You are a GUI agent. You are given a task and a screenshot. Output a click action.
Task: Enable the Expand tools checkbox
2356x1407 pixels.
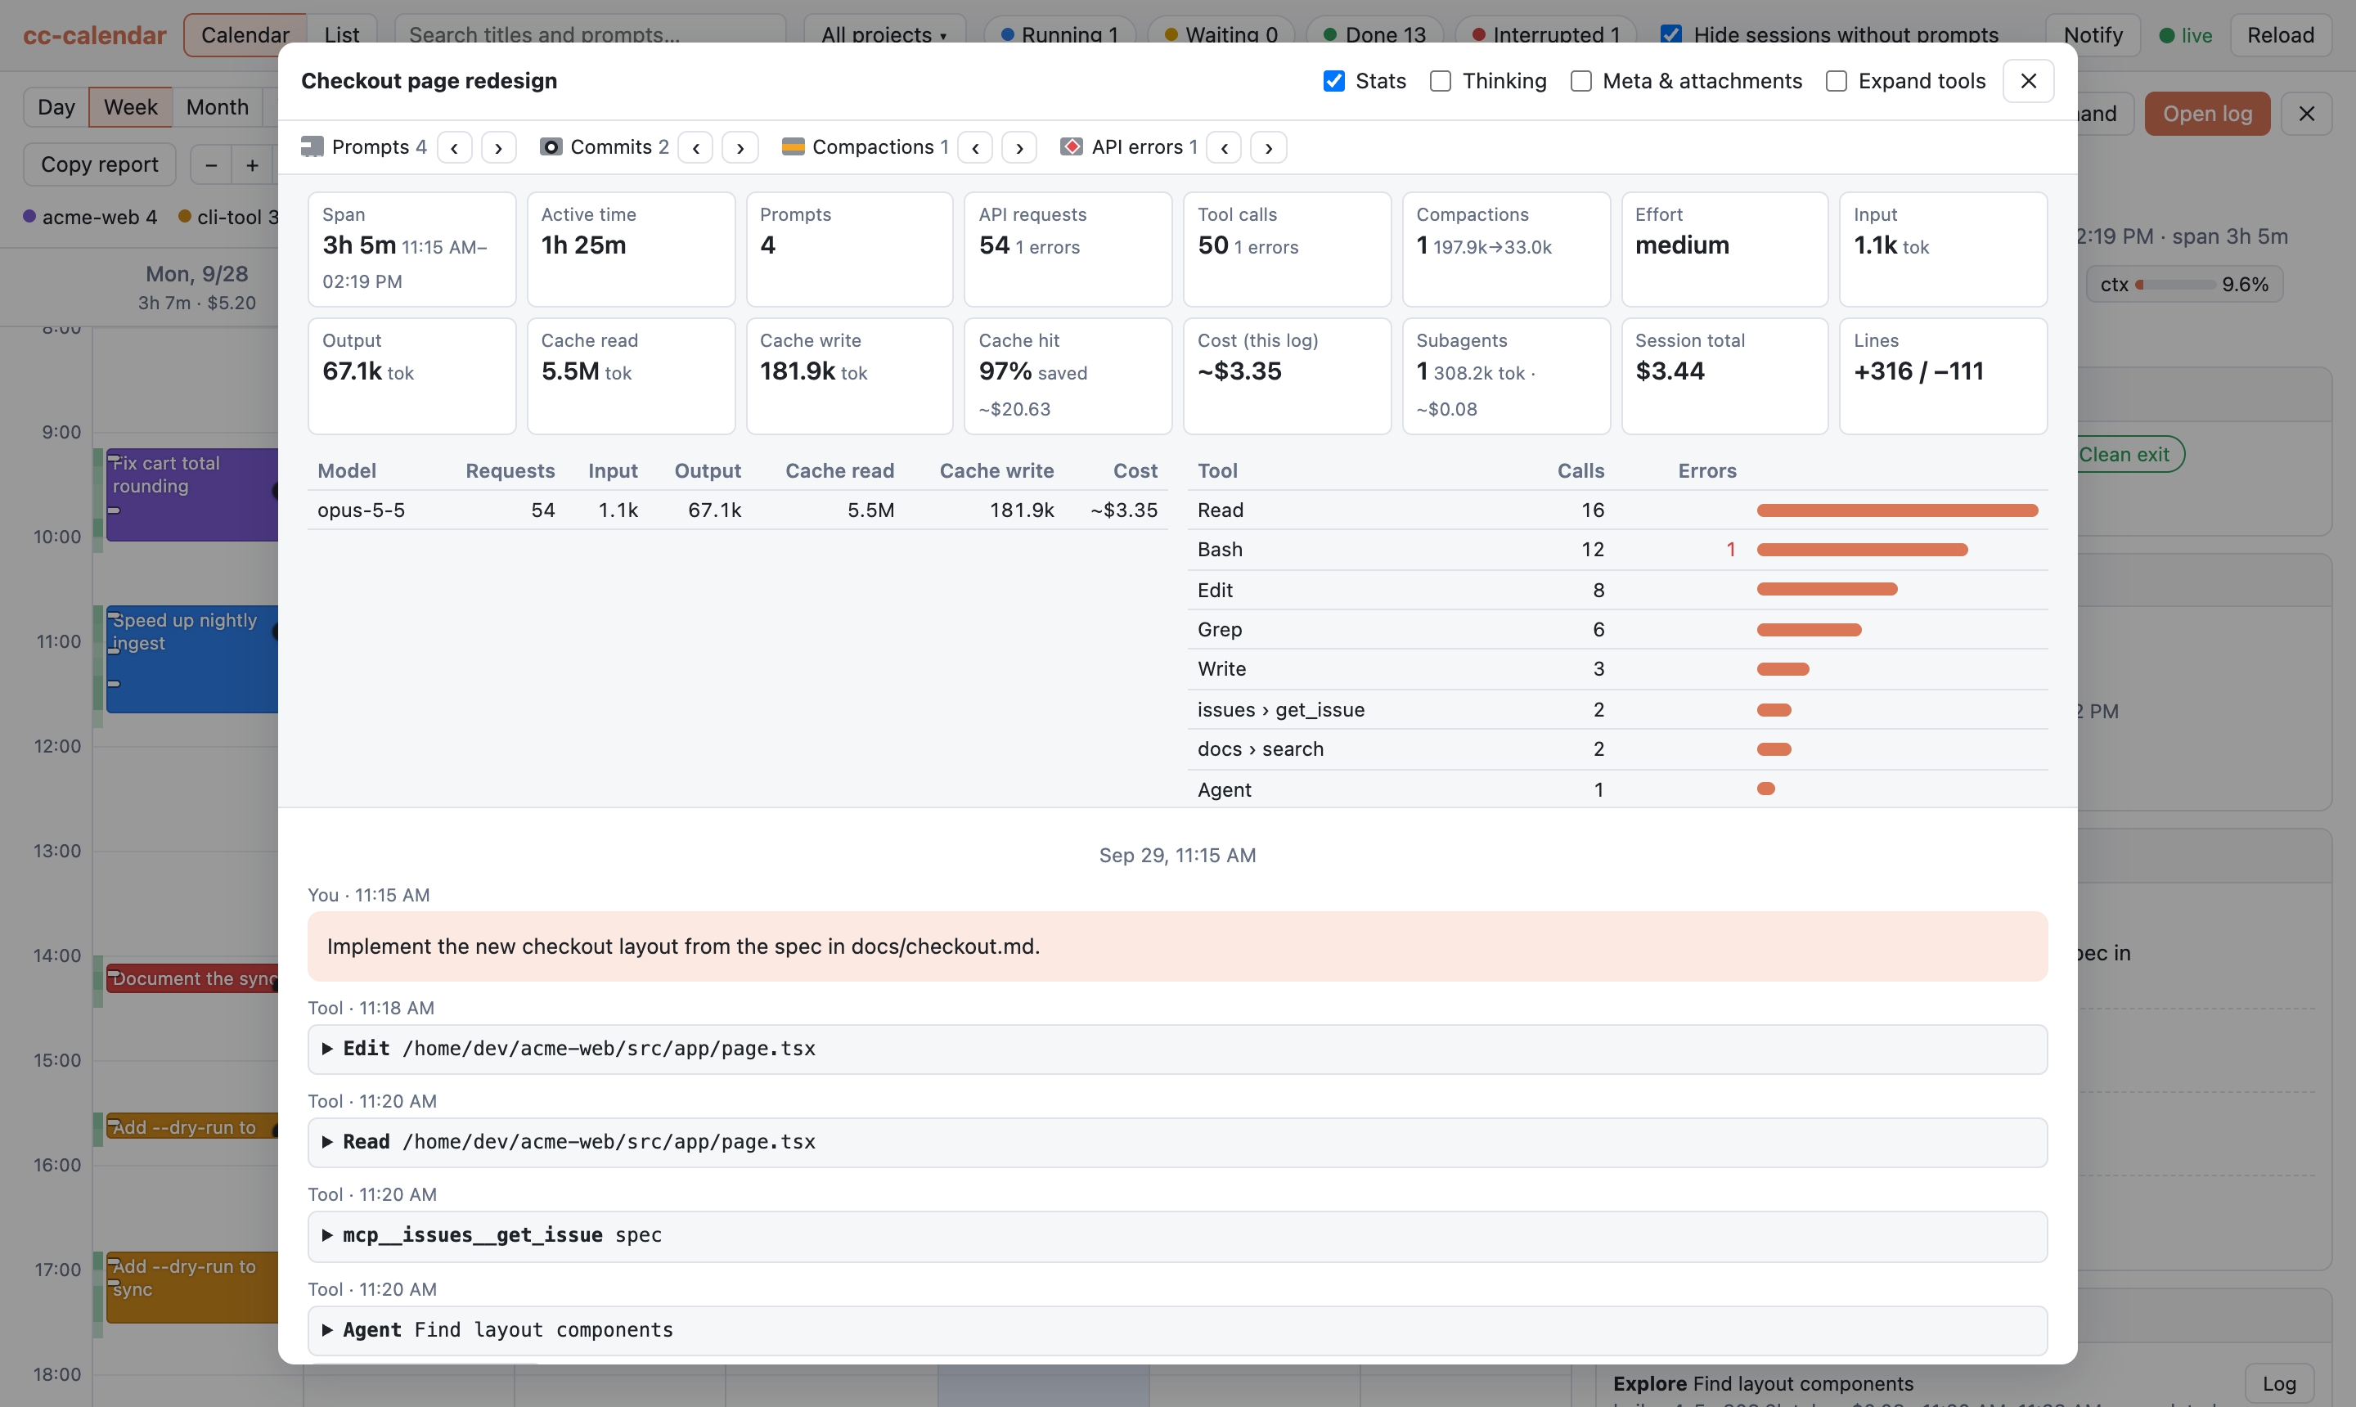(x=1837, y=81)
